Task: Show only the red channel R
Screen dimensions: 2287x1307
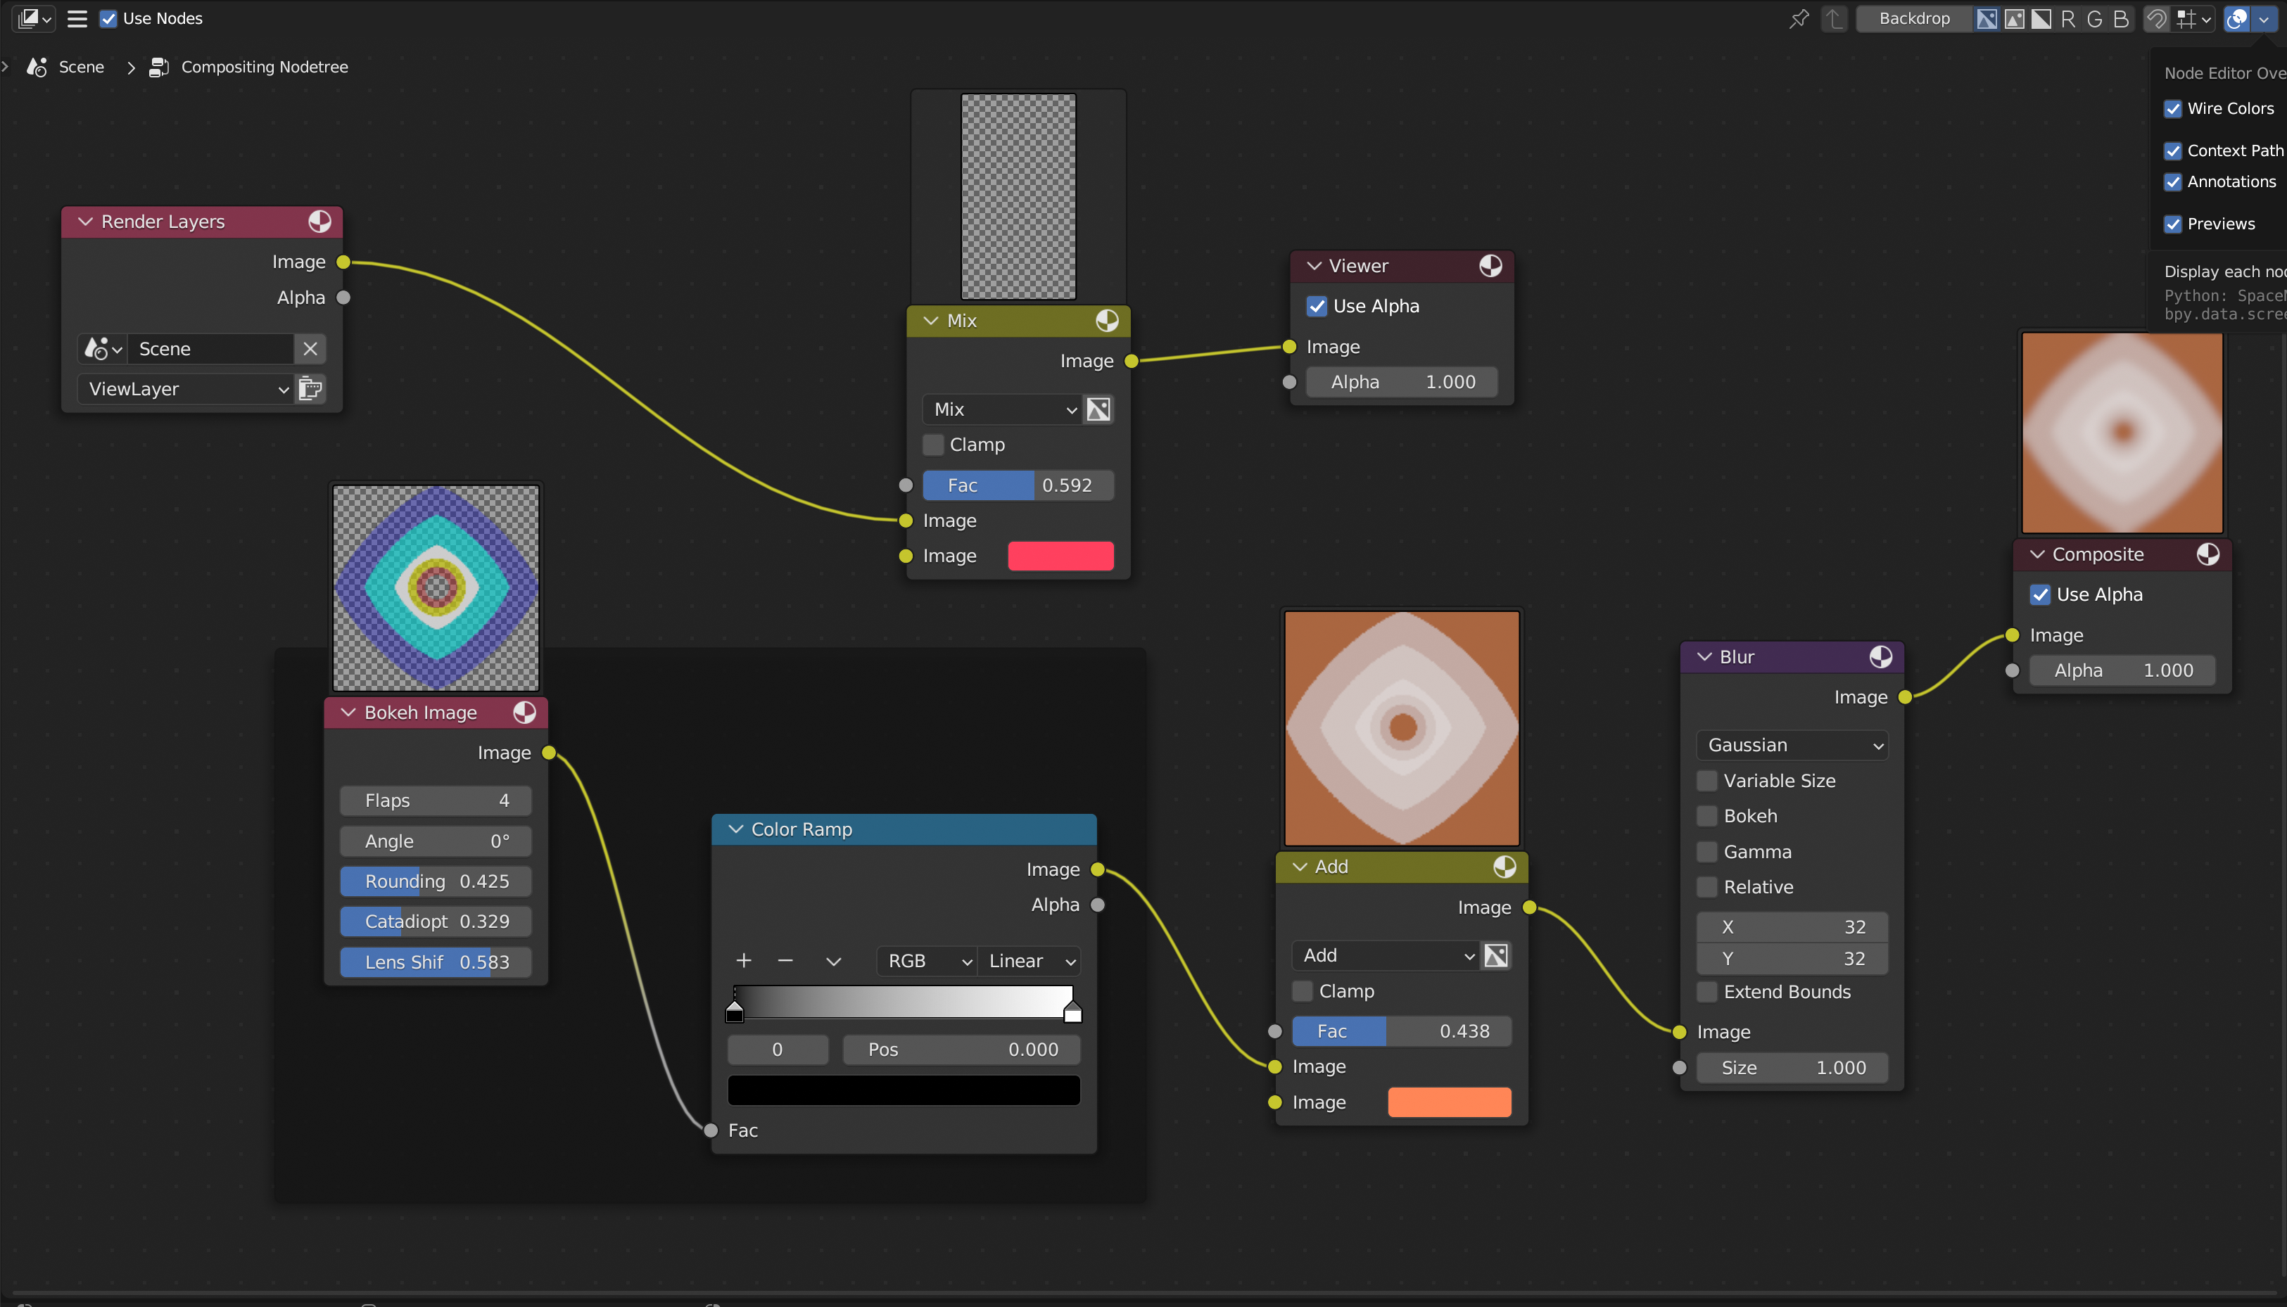Action: tap(2068, 19)
